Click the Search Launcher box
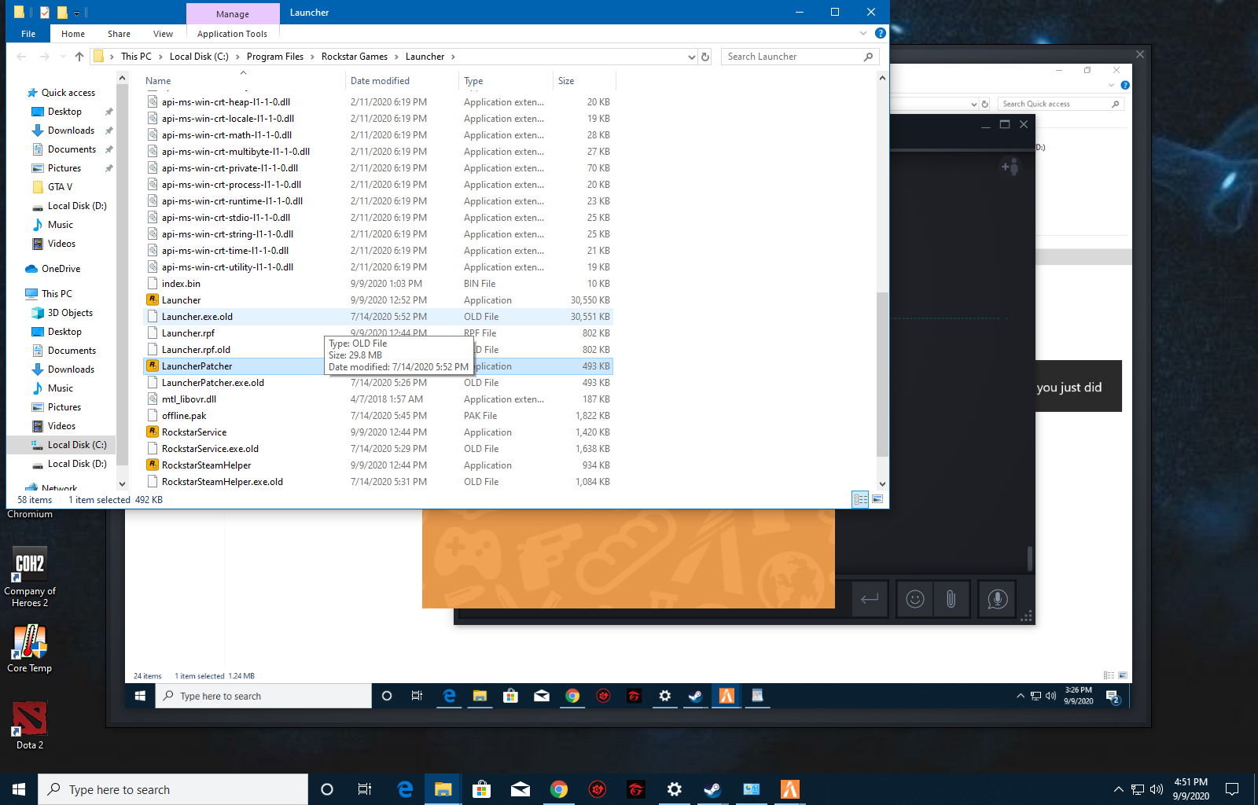The height and width of the screenshot is (805, 1258). coord(793,57)
